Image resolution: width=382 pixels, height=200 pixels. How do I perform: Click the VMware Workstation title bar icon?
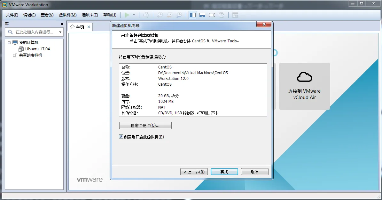4,4
